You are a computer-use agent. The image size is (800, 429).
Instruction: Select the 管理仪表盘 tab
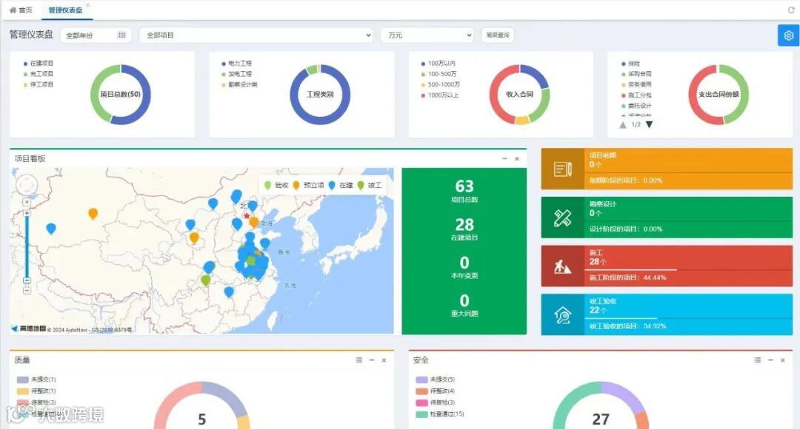coord(65,10)
